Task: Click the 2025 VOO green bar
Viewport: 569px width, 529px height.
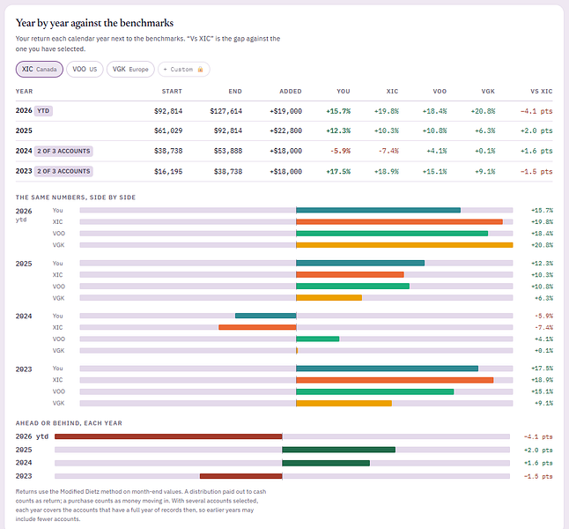Action: (352, 287)
